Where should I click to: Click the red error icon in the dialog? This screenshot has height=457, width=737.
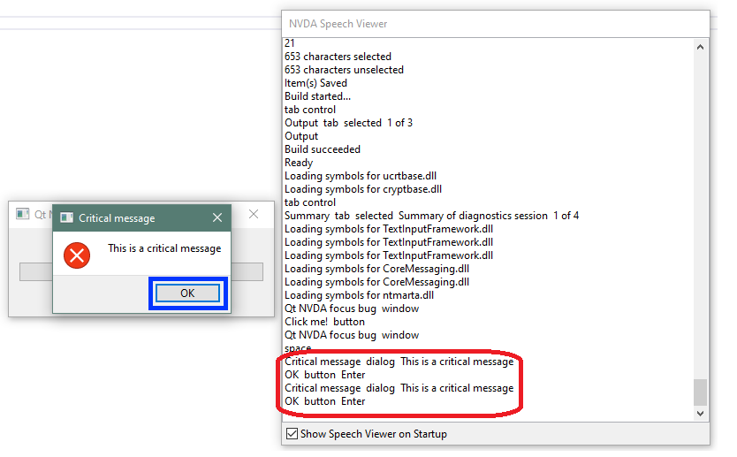(x=78, y=255)
